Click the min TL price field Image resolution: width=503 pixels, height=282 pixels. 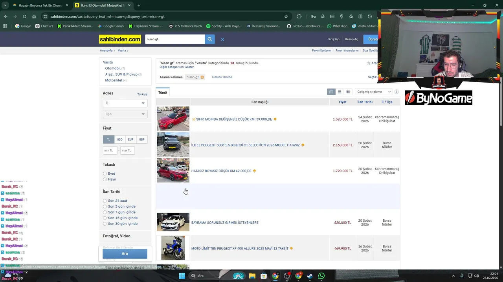pos(110,150)
